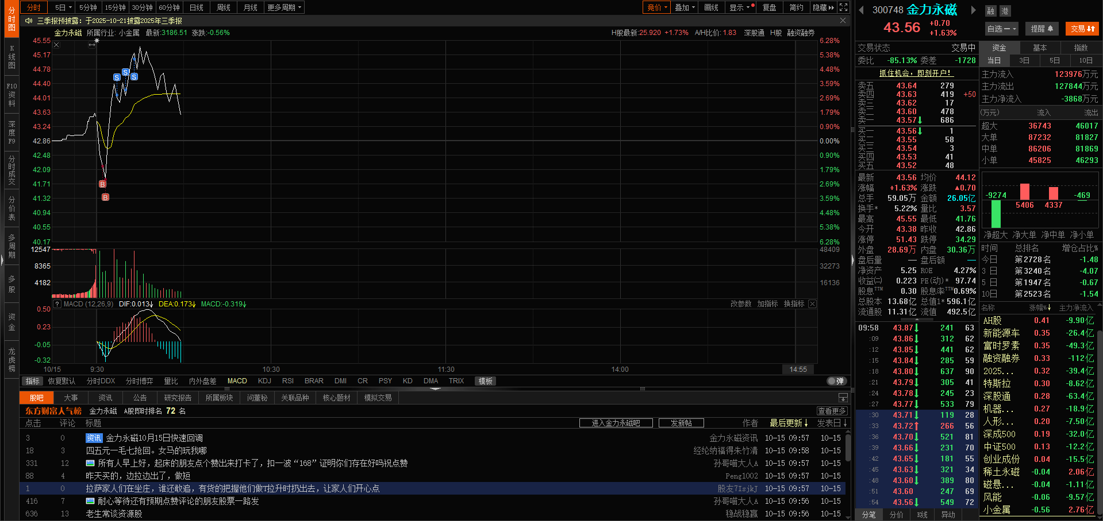Click 查看更多 button
This screenshot has width=1103, height=521.
tap(832, 411)
